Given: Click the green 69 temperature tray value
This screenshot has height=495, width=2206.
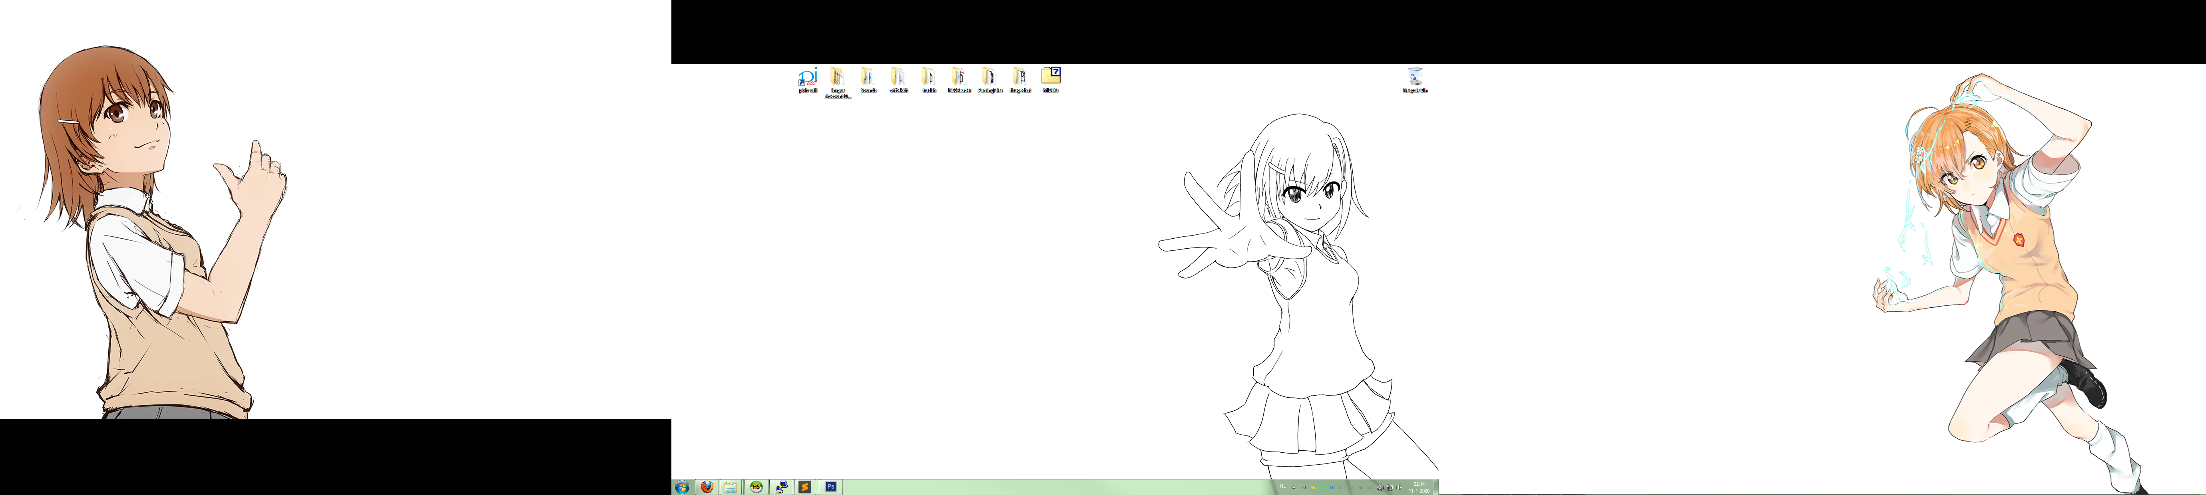Looking at the screenshot, I should [x=1322, y=487].
